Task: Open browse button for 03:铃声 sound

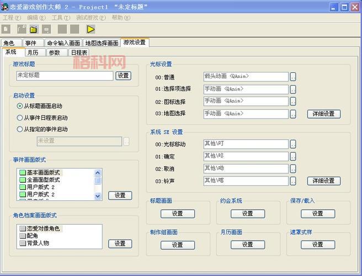Action: [293, 181]
